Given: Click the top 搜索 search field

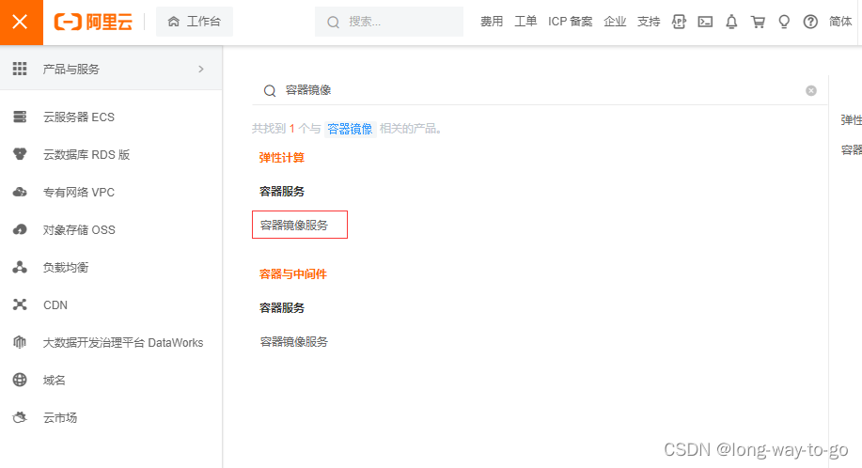Looking at the screenshot, I should [x=389, y=22].
